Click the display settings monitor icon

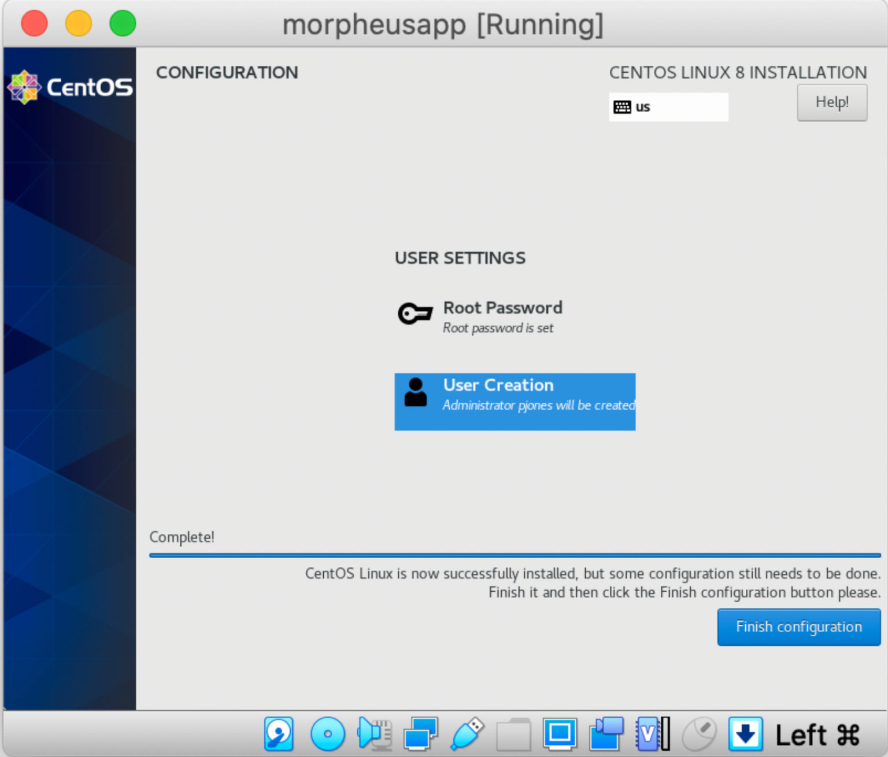(560, 734)
